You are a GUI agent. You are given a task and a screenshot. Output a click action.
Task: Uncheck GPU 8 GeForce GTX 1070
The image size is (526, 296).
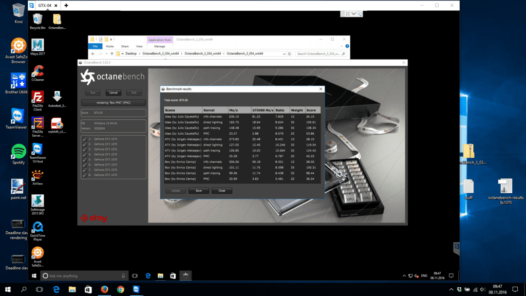[85, 175]
